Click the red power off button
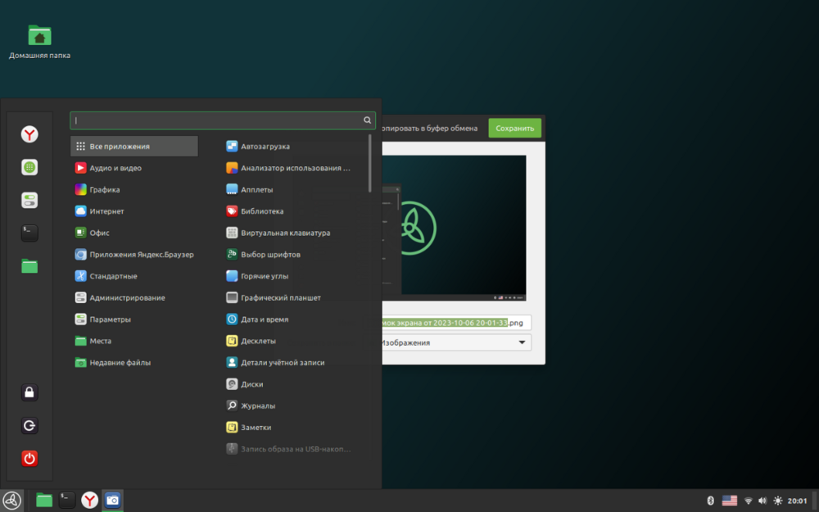Viewport: 819px width, 512px height. coord(29,459)
